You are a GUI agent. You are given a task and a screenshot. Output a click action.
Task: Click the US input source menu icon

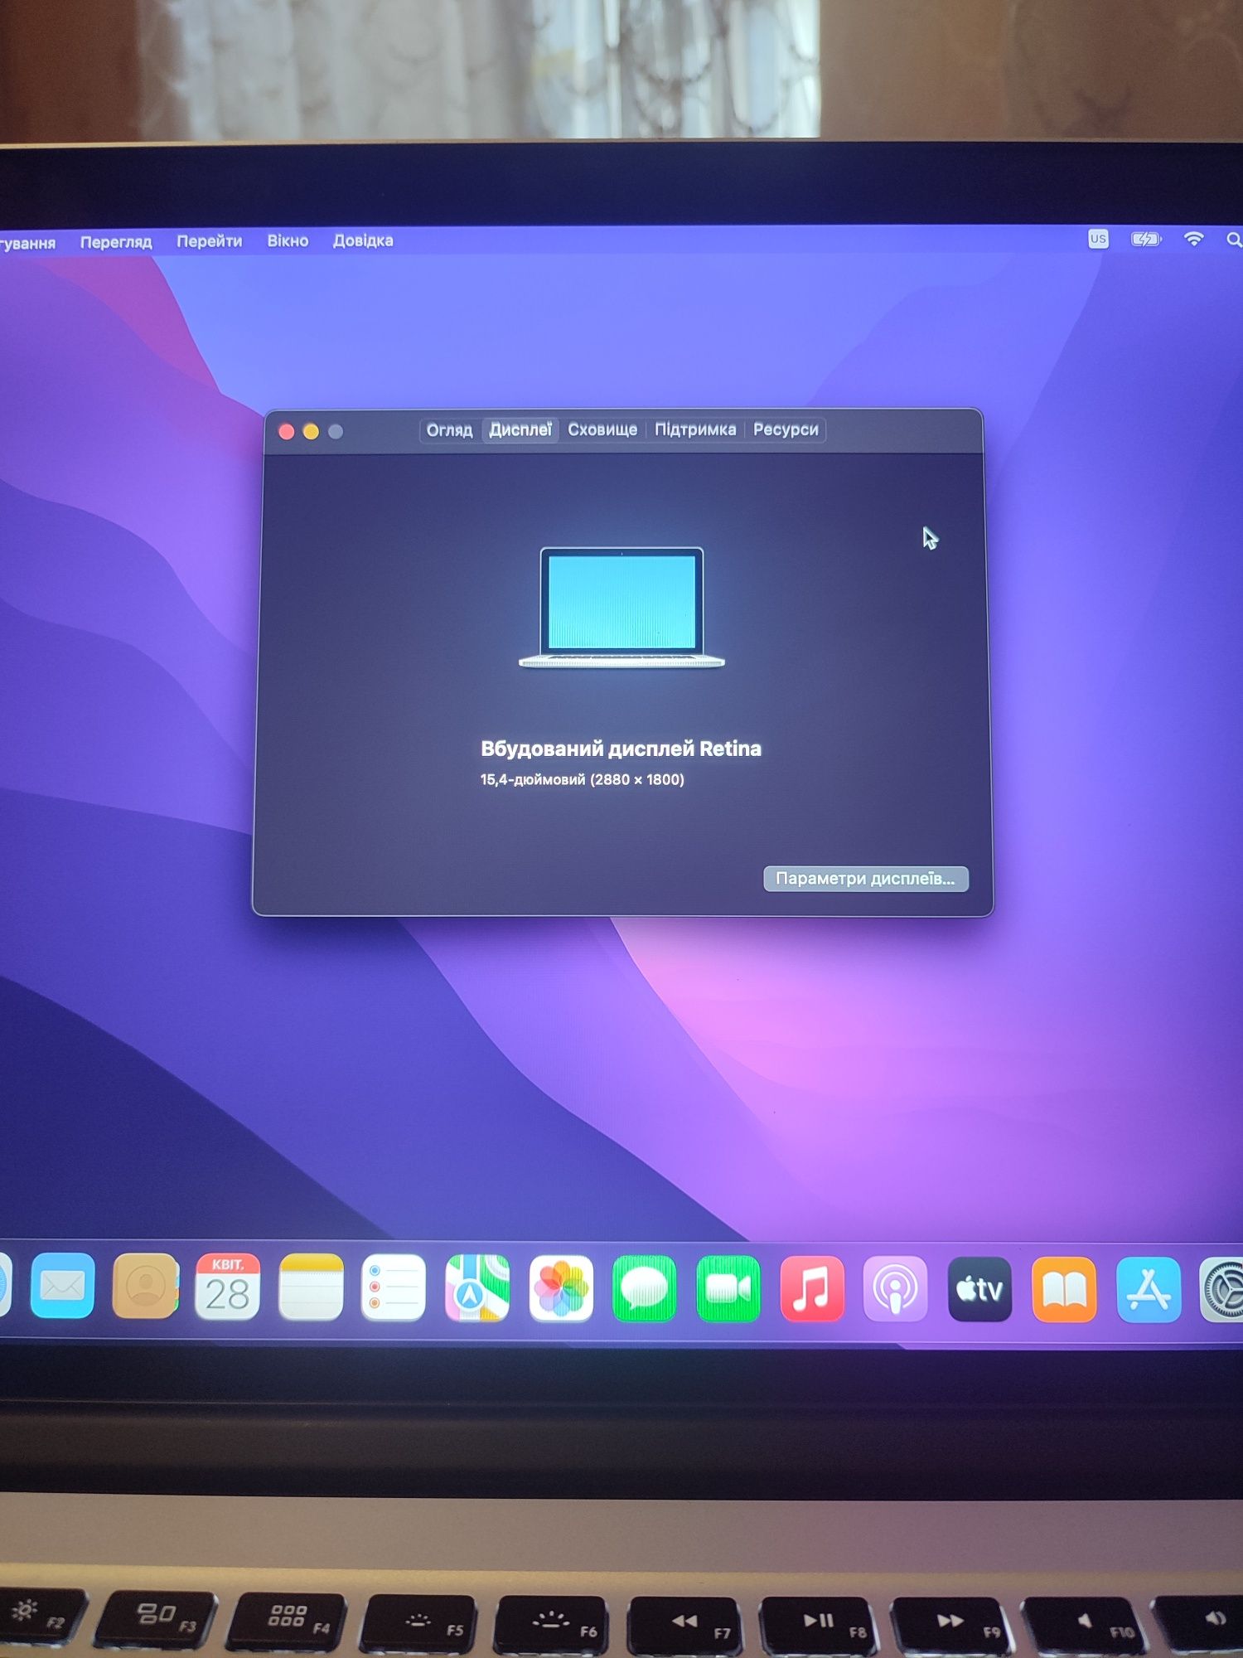(1098, 239)
